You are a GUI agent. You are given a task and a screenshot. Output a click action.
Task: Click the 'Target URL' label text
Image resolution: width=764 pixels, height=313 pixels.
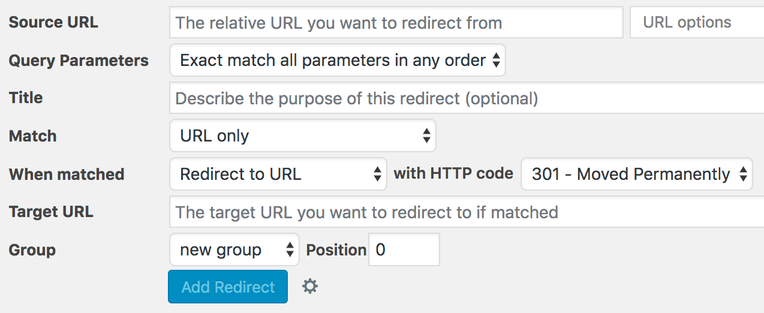tap(51, 212)
